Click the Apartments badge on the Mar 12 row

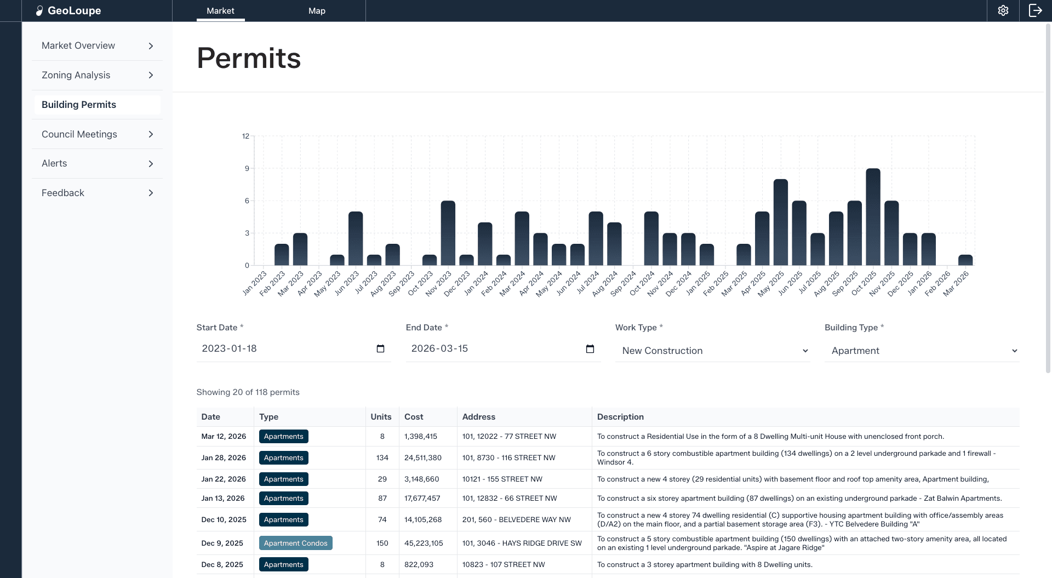(283, 436)
